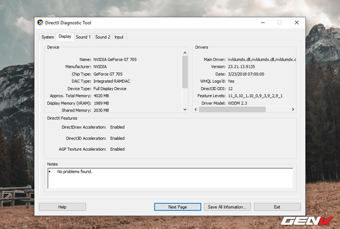
Task: Click the DirectDraw Acceleration 'Enabled' value
Action: pos(117,127)
